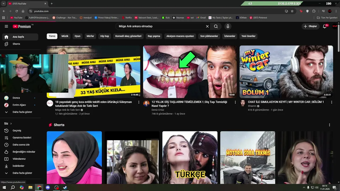The width and height of the screenshot is (340, 191).
Task: Open more options for My Winter Car video
Action: click(331, 102)
